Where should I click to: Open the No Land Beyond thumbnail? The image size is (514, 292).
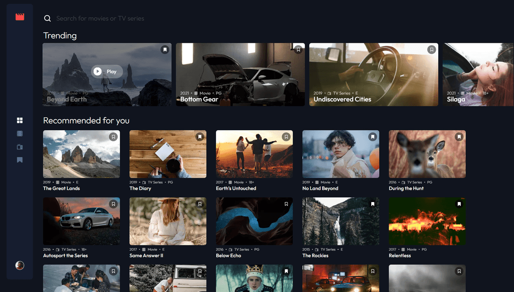pos(341,154)
